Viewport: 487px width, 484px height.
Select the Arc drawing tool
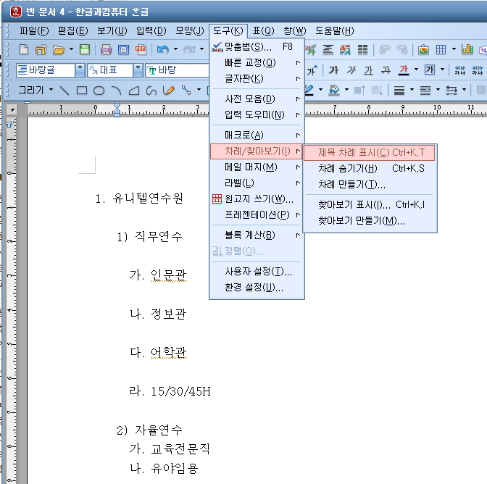pos(117,91)
